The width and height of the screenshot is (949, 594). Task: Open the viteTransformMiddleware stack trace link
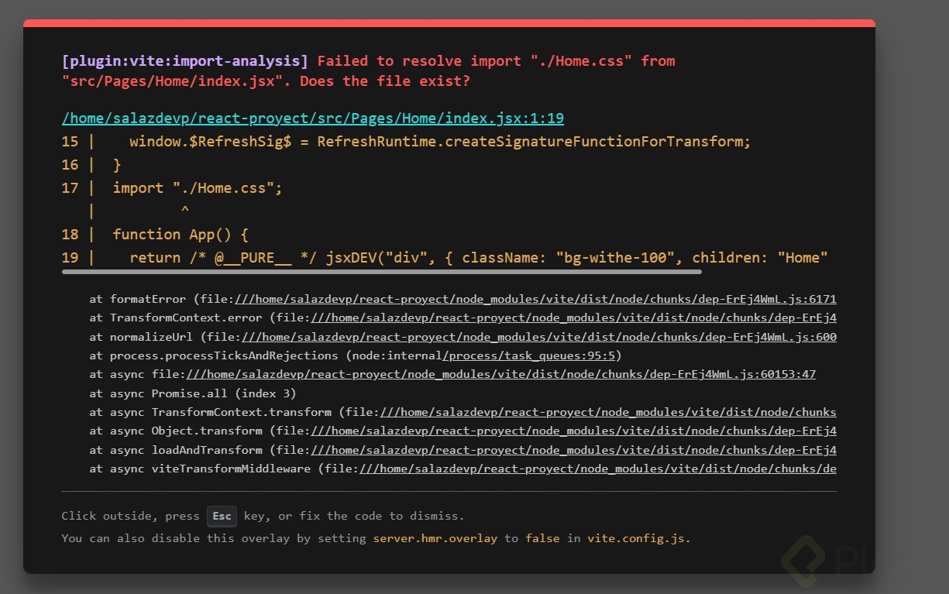pyautogui.click(x=597, y=469)
